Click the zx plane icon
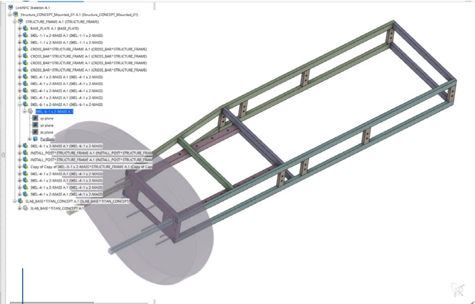Screen dimensions: 475x304 point(35,132)
